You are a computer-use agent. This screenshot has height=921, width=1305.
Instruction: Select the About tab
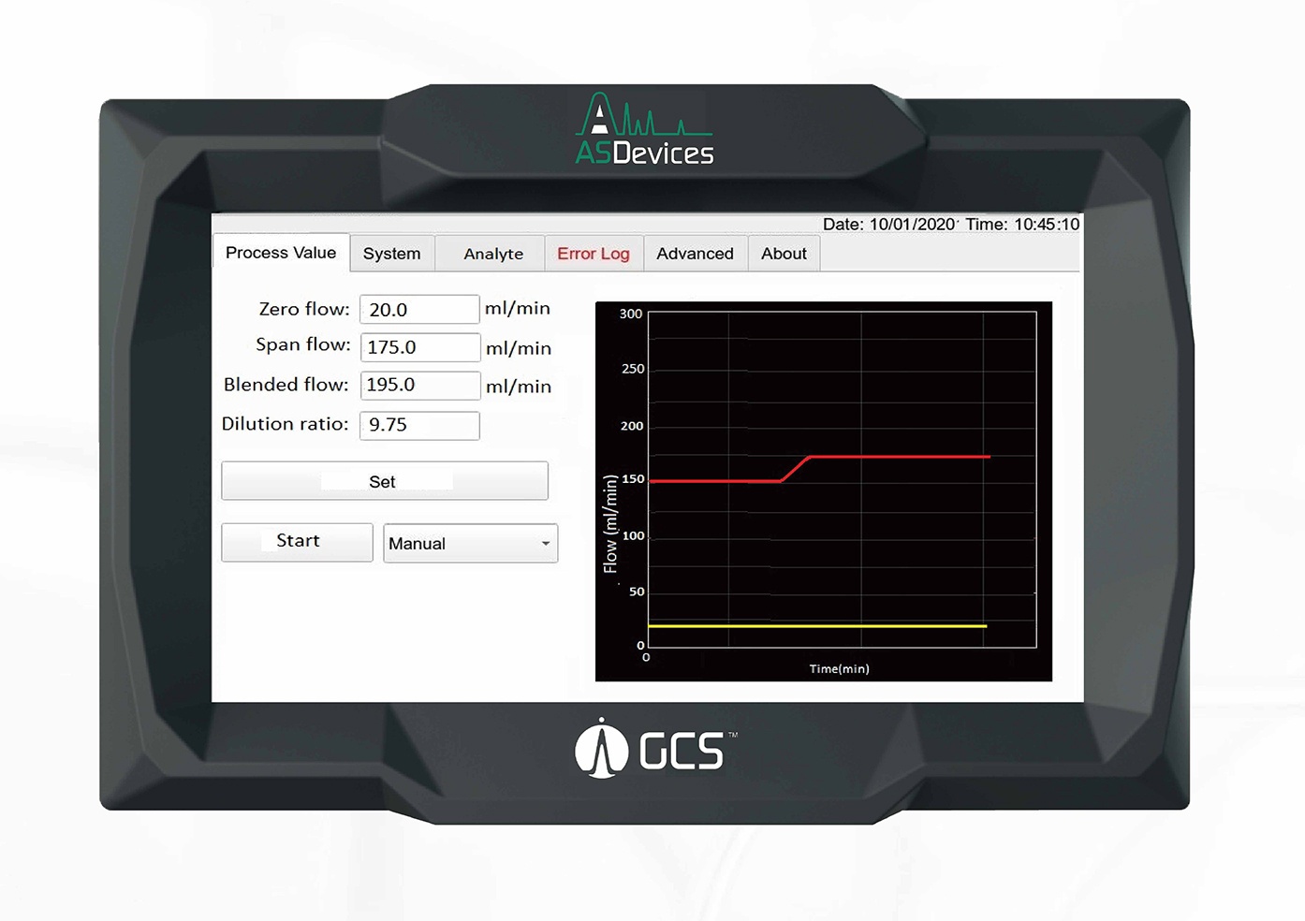tap(784, 254)
